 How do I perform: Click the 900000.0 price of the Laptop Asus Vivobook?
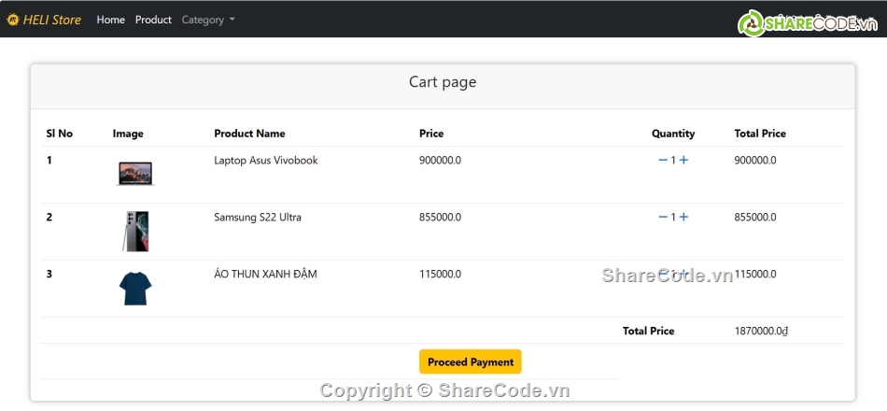point(440,161)
